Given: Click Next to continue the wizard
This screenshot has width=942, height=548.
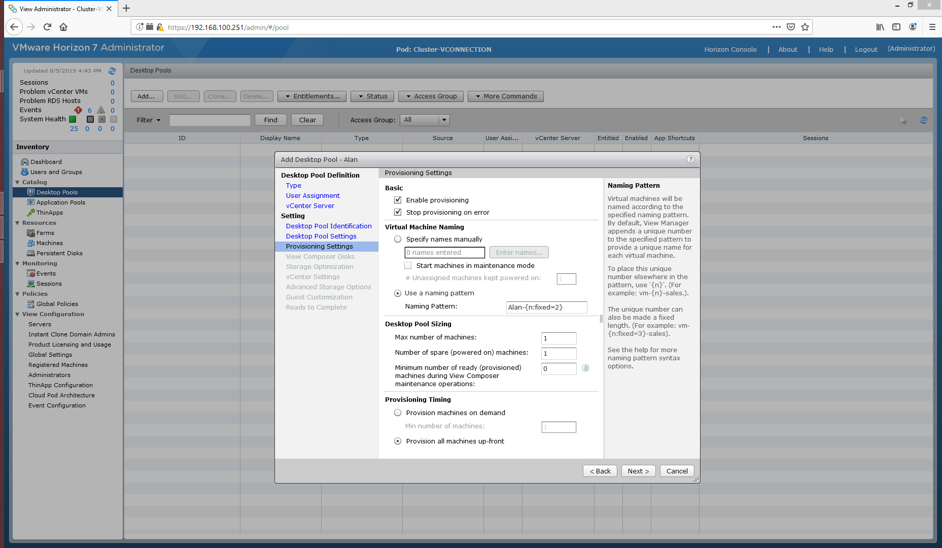Looking at the screenshot, I should coord(638,471).
